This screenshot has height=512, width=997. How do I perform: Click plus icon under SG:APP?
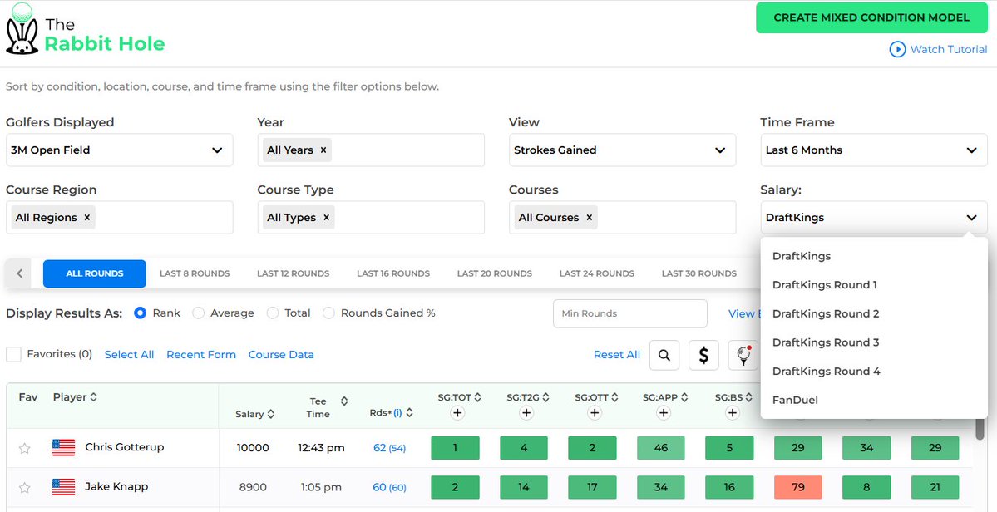pos(664,413)
